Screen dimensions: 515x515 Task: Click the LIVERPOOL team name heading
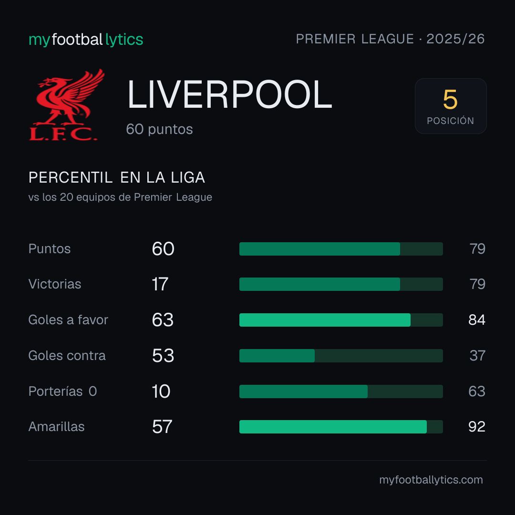[x=229, y=94]
